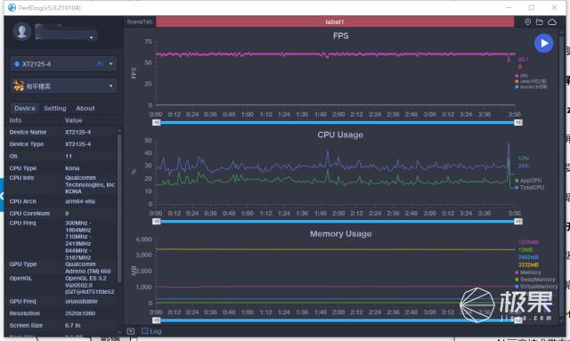Click the connection icon beside XT2125-4
Viewport: 570px width, 341px height.
[x=100, y=64]
